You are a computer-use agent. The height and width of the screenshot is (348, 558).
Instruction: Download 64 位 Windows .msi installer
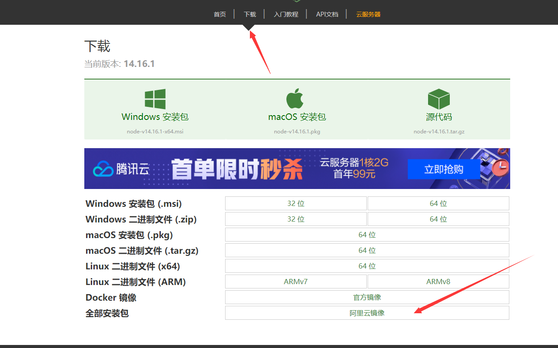click(438, 203)
